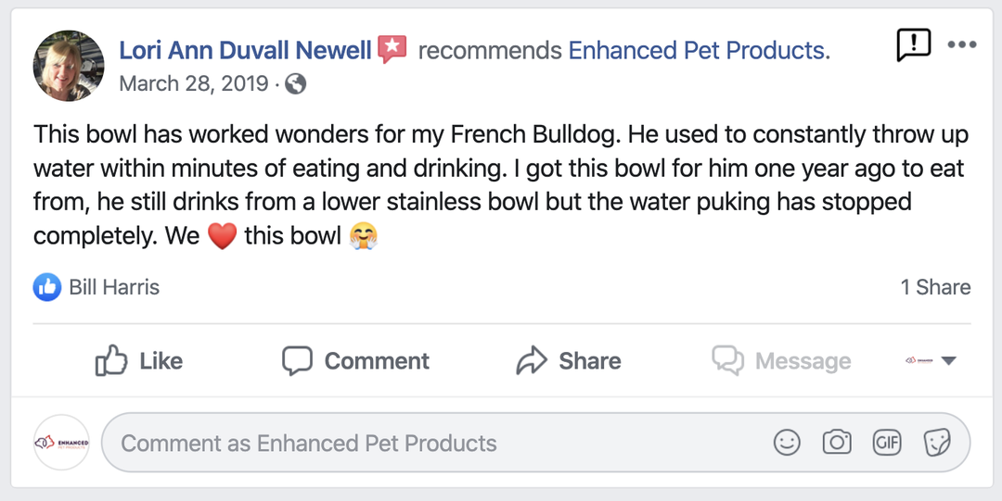The height and width of the screenshot is (501, 1002).
Task: Open the GIF picker icon
Action: coord(887,444)
